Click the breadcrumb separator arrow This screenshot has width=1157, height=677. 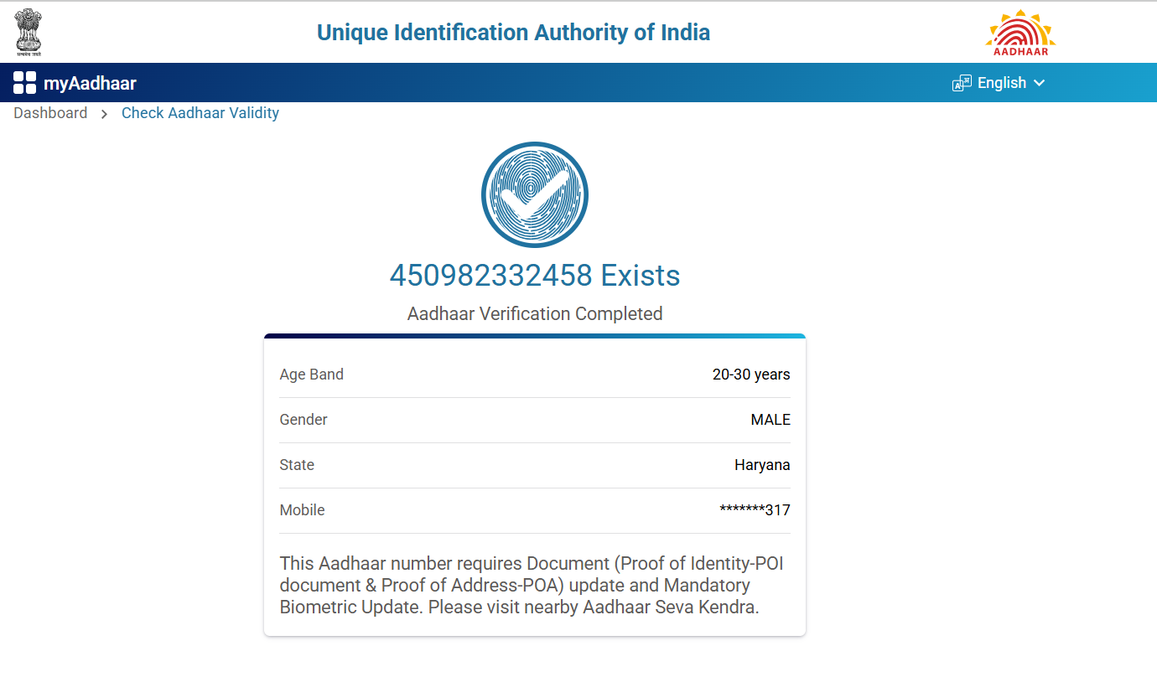(x=104, y=114)
